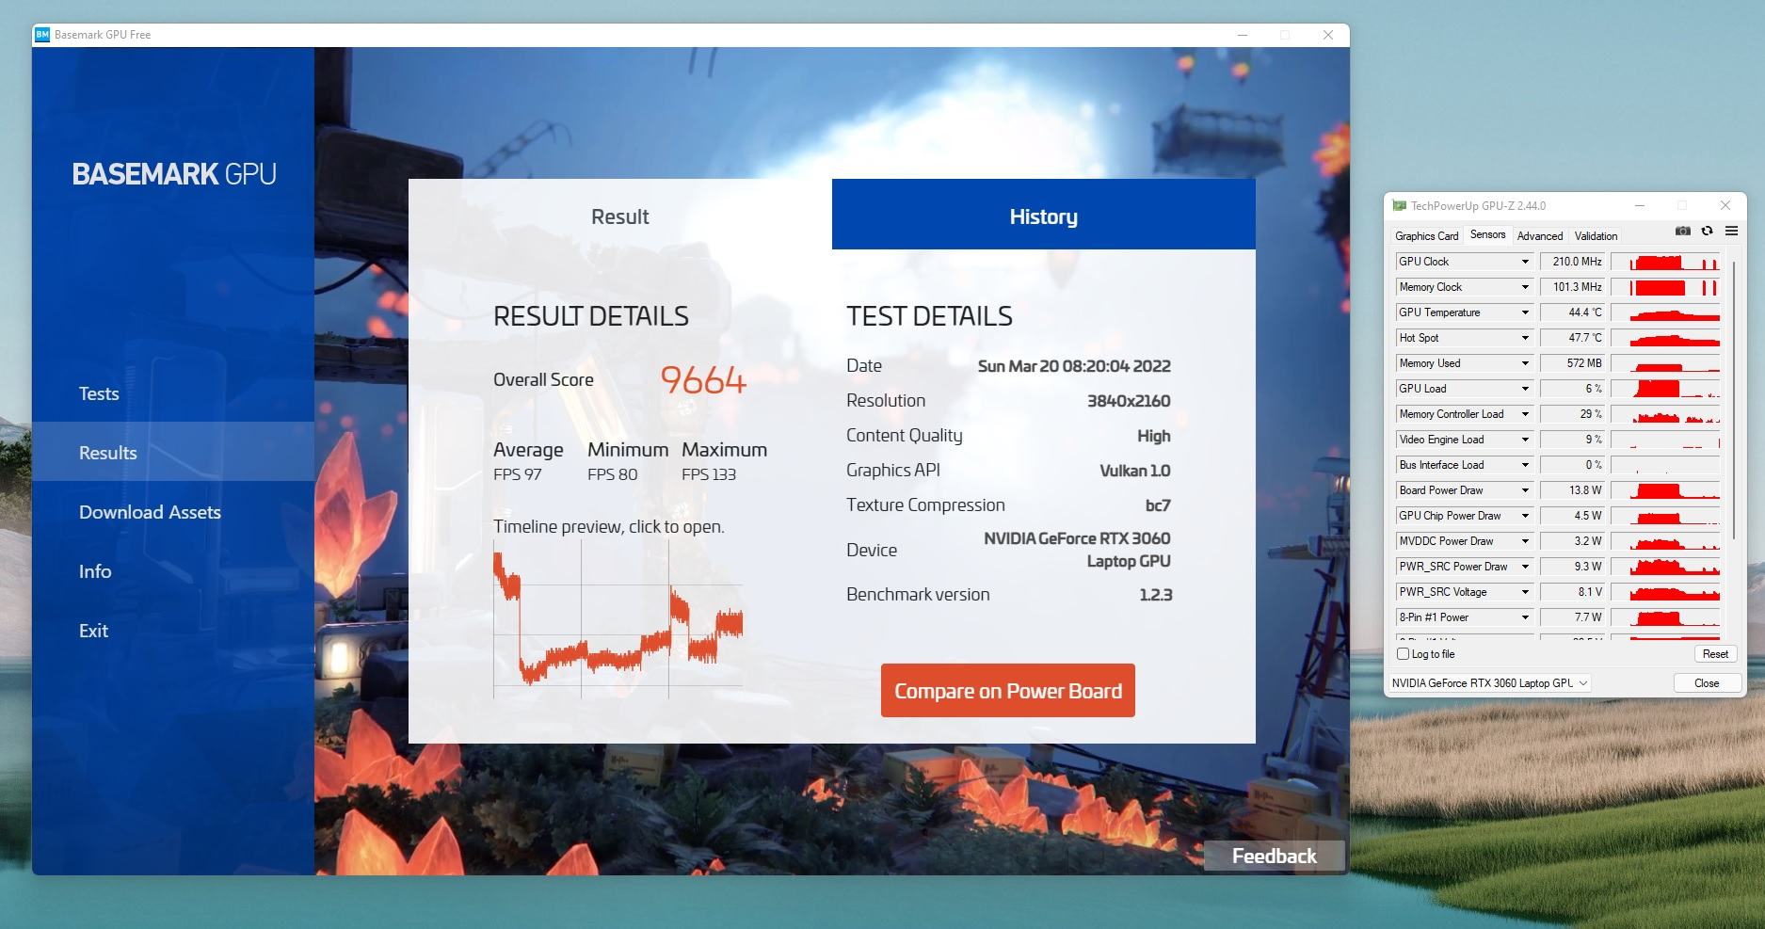This screenshot has height=929, width=1765.
Task: Close GPU-Z using the title bar X
Action: 1725,205
